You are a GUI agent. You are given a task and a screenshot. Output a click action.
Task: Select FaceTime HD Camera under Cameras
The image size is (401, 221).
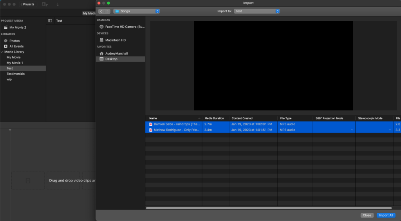[x=125, y=27]
